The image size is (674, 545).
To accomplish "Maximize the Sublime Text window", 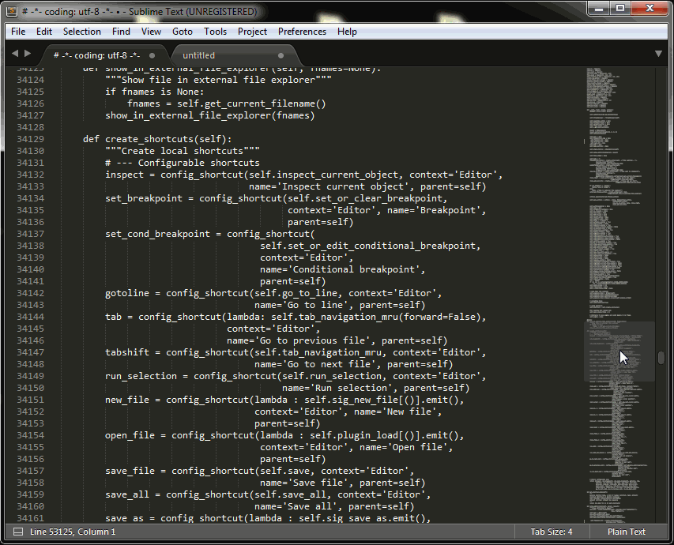I will pos(620,8).
